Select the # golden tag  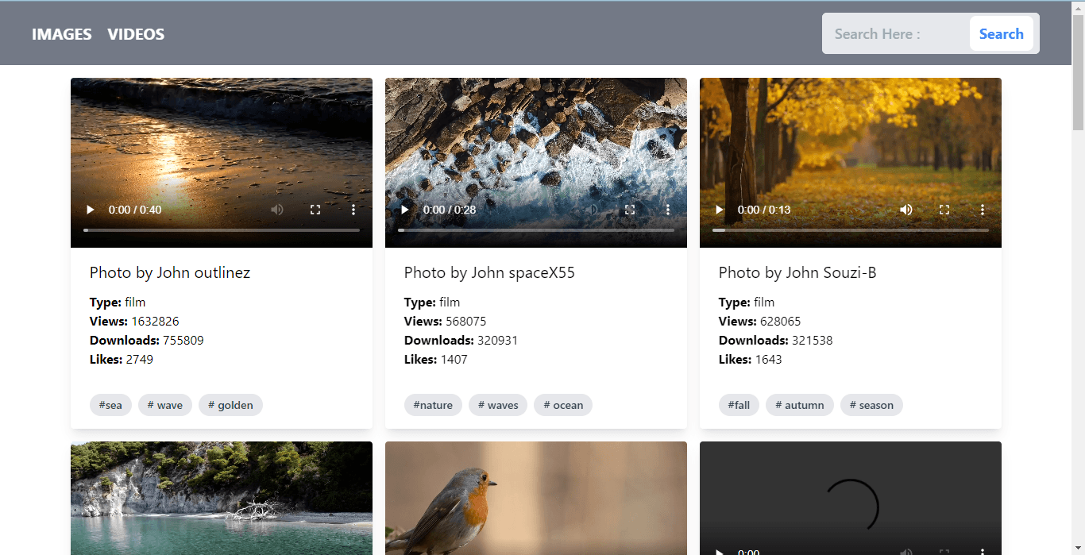point(230,405)
